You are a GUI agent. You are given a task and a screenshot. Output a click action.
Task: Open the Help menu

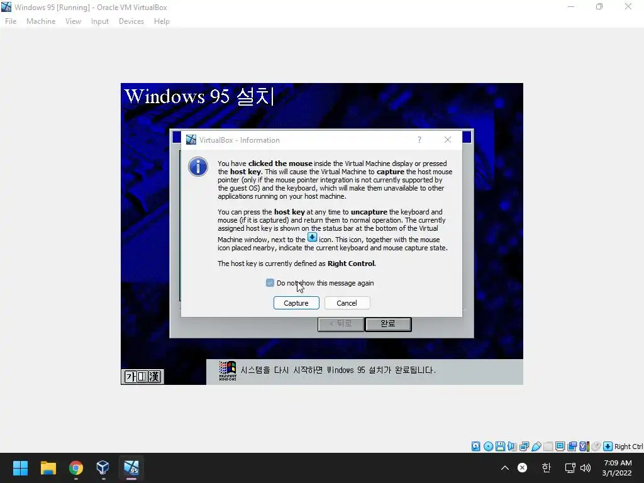(x=162, y=21)
